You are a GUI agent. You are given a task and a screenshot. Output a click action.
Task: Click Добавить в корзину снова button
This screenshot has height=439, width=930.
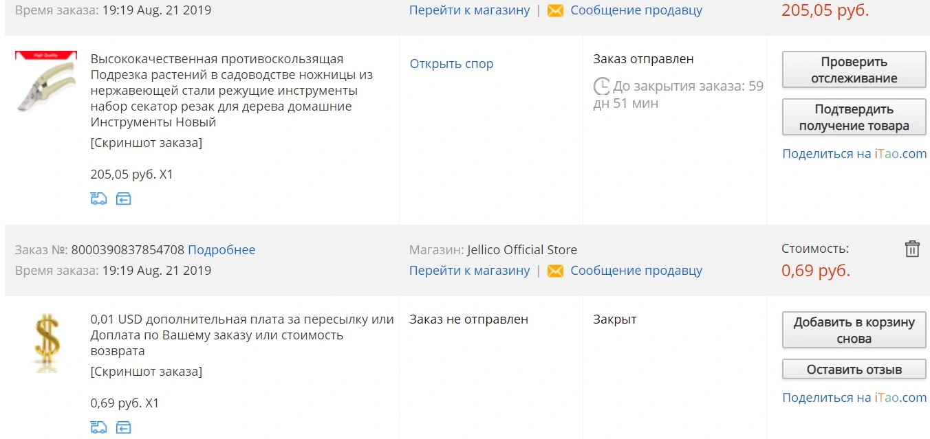854,330
